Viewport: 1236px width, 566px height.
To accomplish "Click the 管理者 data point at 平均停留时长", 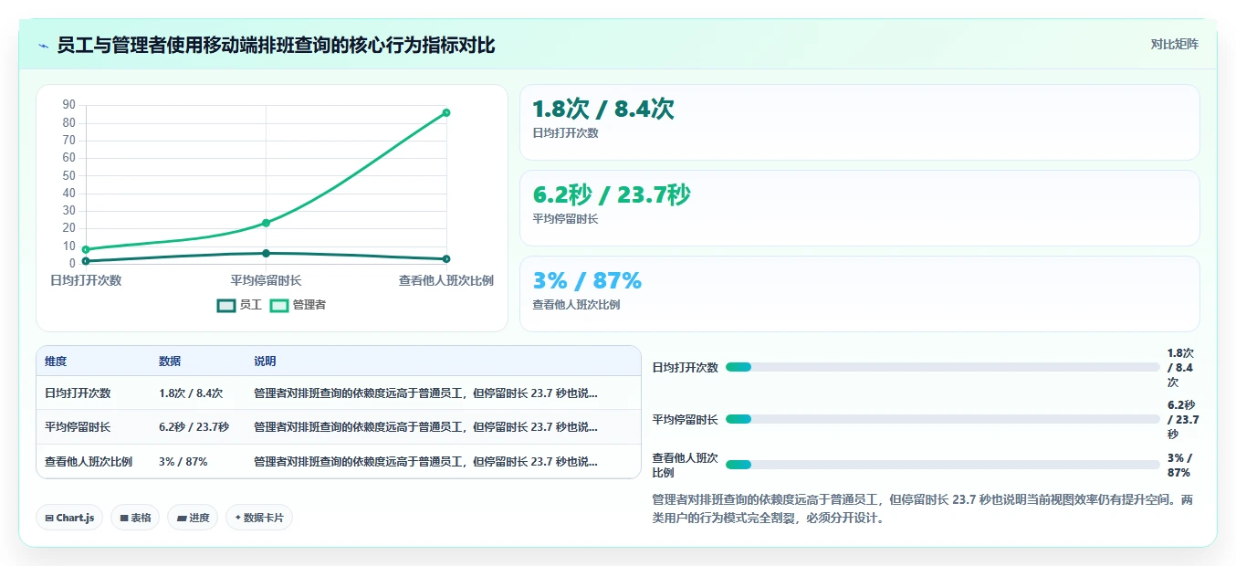I will click(x=266, y=223).
